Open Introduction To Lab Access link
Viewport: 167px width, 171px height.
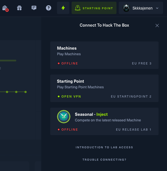pyautogui.click(x=104, y=147)
